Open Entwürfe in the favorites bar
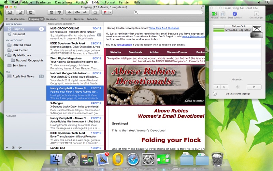Viewport: 273px width, 171px height. [92, 19]
